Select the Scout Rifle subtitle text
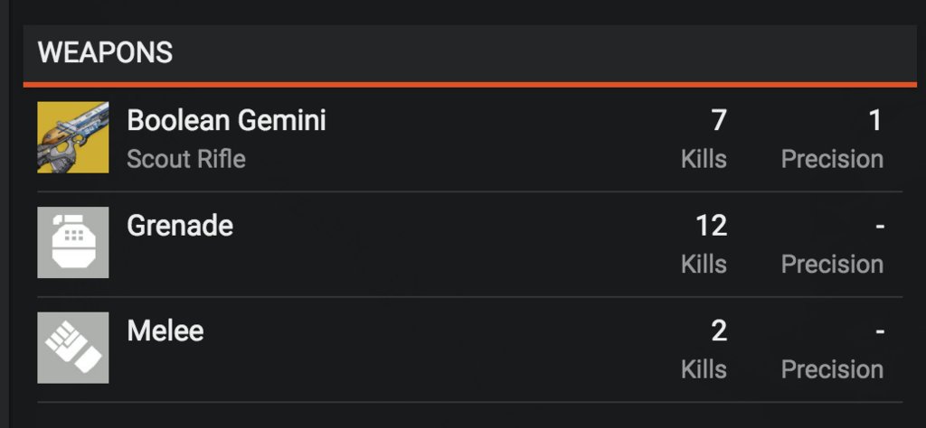The image size is (926, 428). coord(186,159)
